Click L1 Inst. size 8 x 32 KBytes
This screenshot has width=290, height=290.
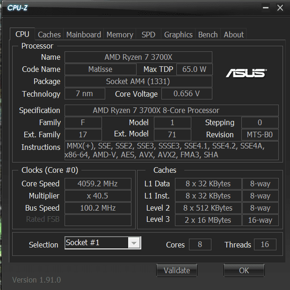click(x=208, y=196)
